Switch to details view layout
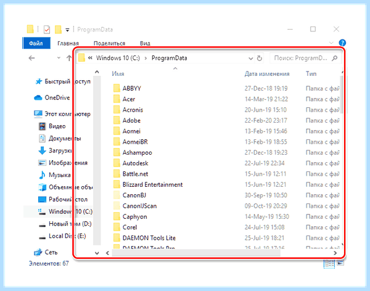The height and width of the screenshot is (291, 370). tap(329, 264)
